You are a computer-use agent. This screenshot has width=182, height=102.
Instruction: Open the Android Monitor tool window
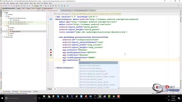26,91
